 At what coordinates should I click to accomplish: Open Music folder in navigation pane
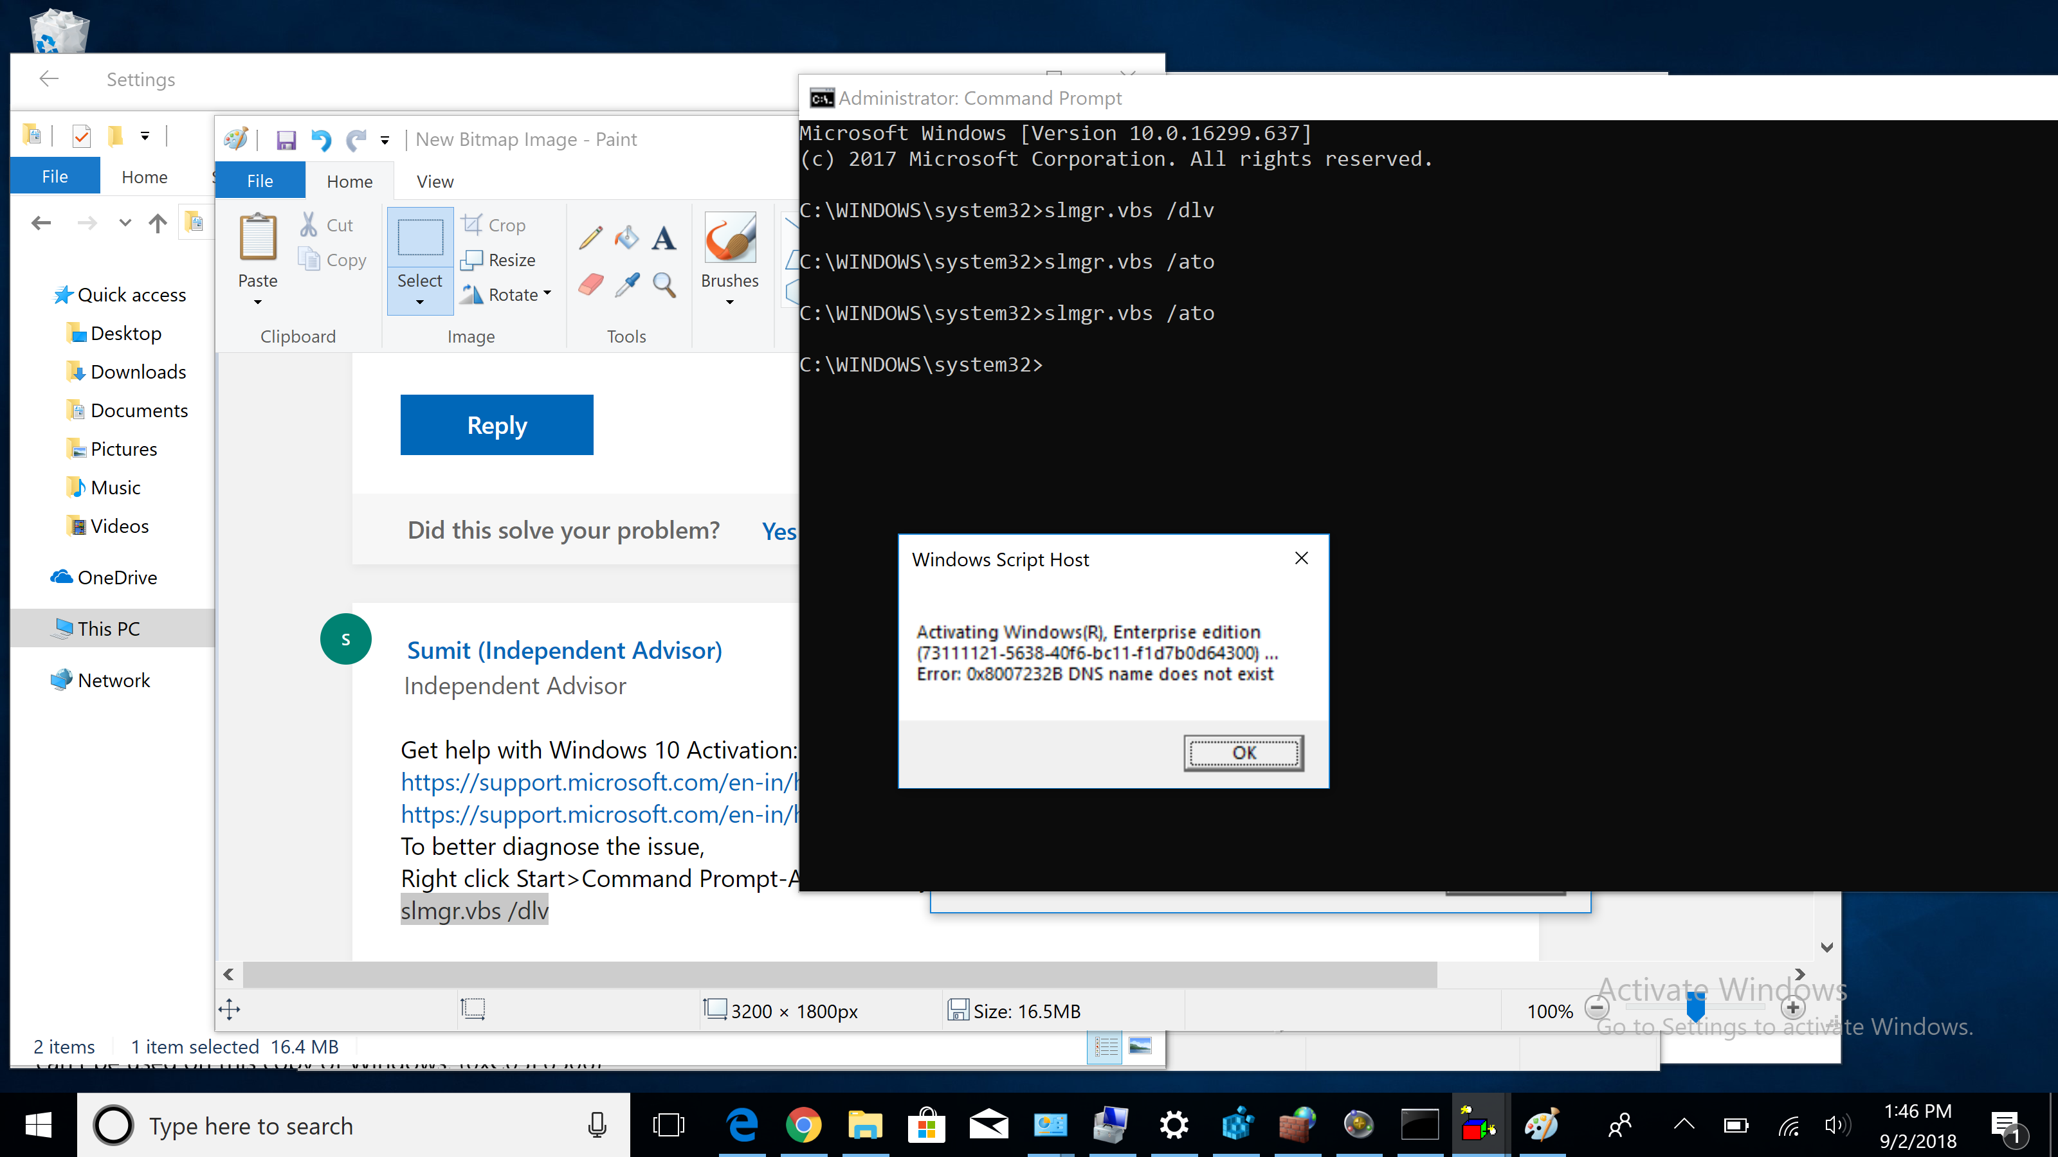pos(104,487)
